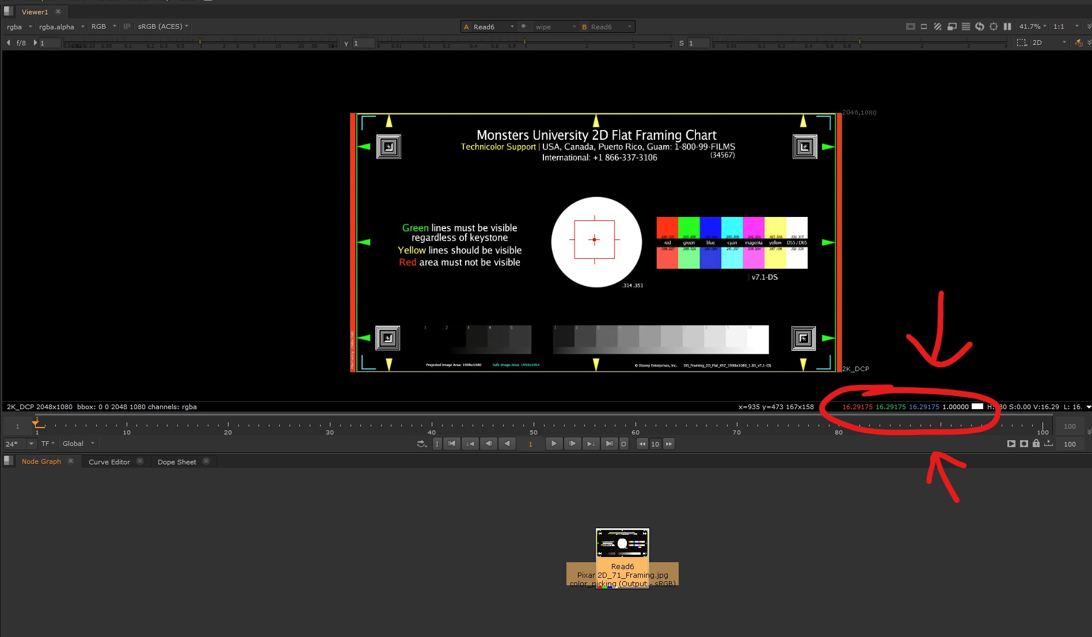Screen dimensions: 1092x637
Task: Click the Node Graph panel layout icon
Action: point(9,460)
